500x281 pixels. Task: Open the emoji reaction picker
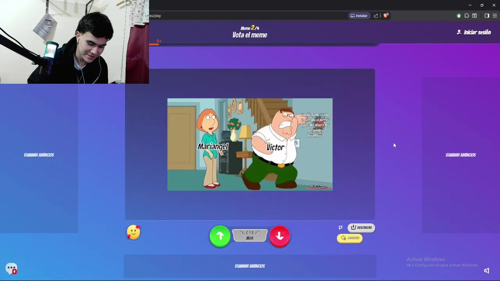[134, 232]
